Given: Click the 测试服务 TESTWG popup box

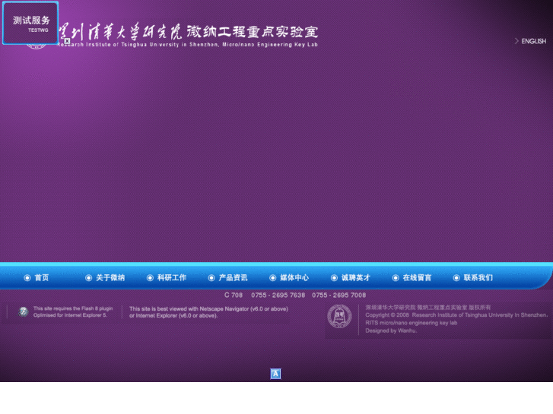Looking at the screenshot, I should pos(30,24).
